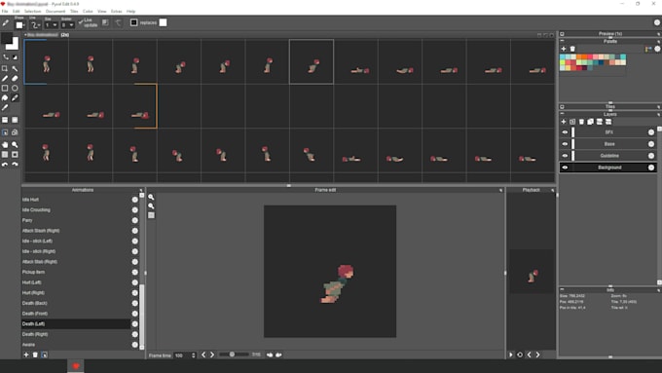Image resolution: width=662 pixels, height=373 pixels.
Task: Toggle the Guideline layer's eye icon
Action: pos(565,156)
